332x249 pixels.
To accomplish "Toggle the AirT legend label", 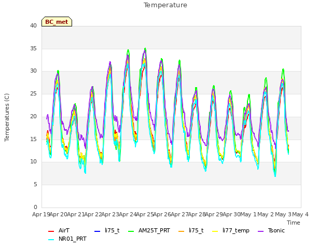I will click(64, 230).
